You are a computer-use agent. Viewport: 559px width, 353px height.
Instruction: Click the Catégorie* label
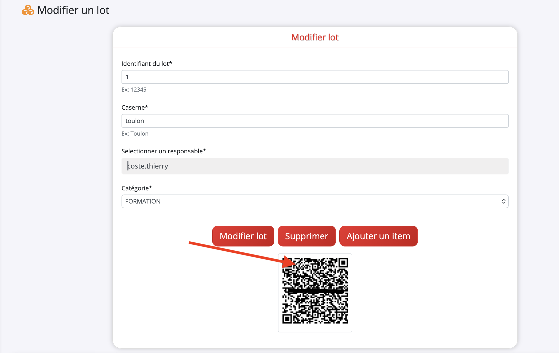pyautogui.click(x=137, y=188)
